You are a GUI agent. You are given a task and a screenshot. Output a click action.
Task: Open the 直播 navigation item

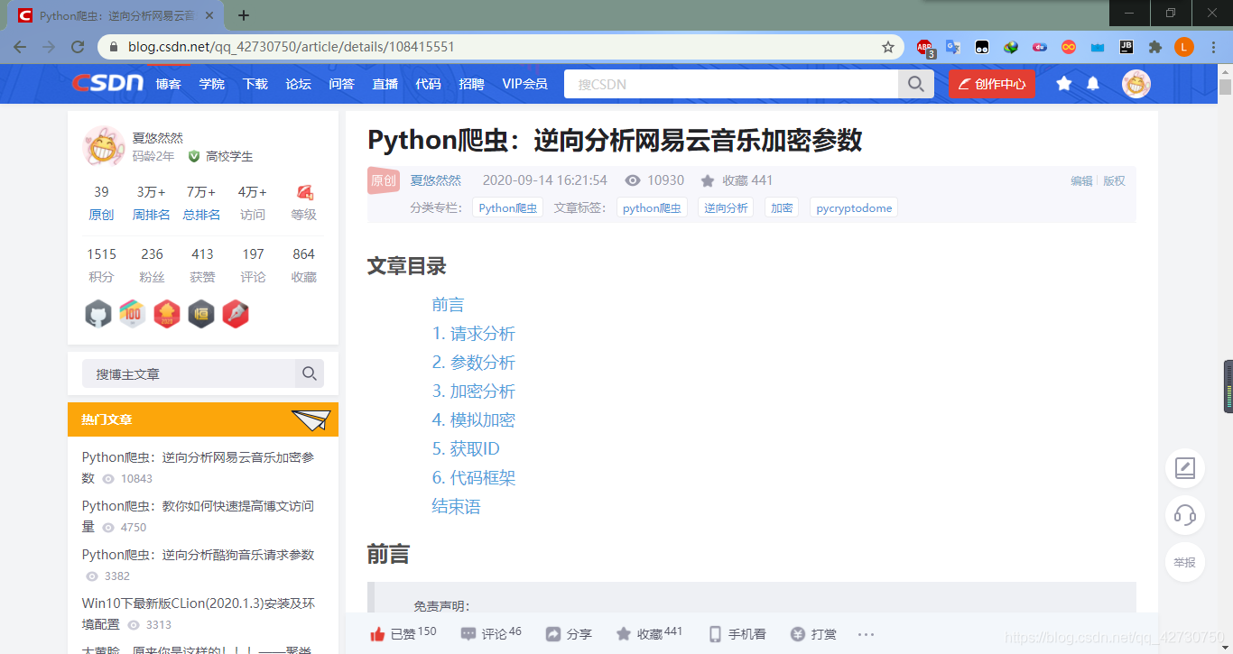[x=385, y=84]
